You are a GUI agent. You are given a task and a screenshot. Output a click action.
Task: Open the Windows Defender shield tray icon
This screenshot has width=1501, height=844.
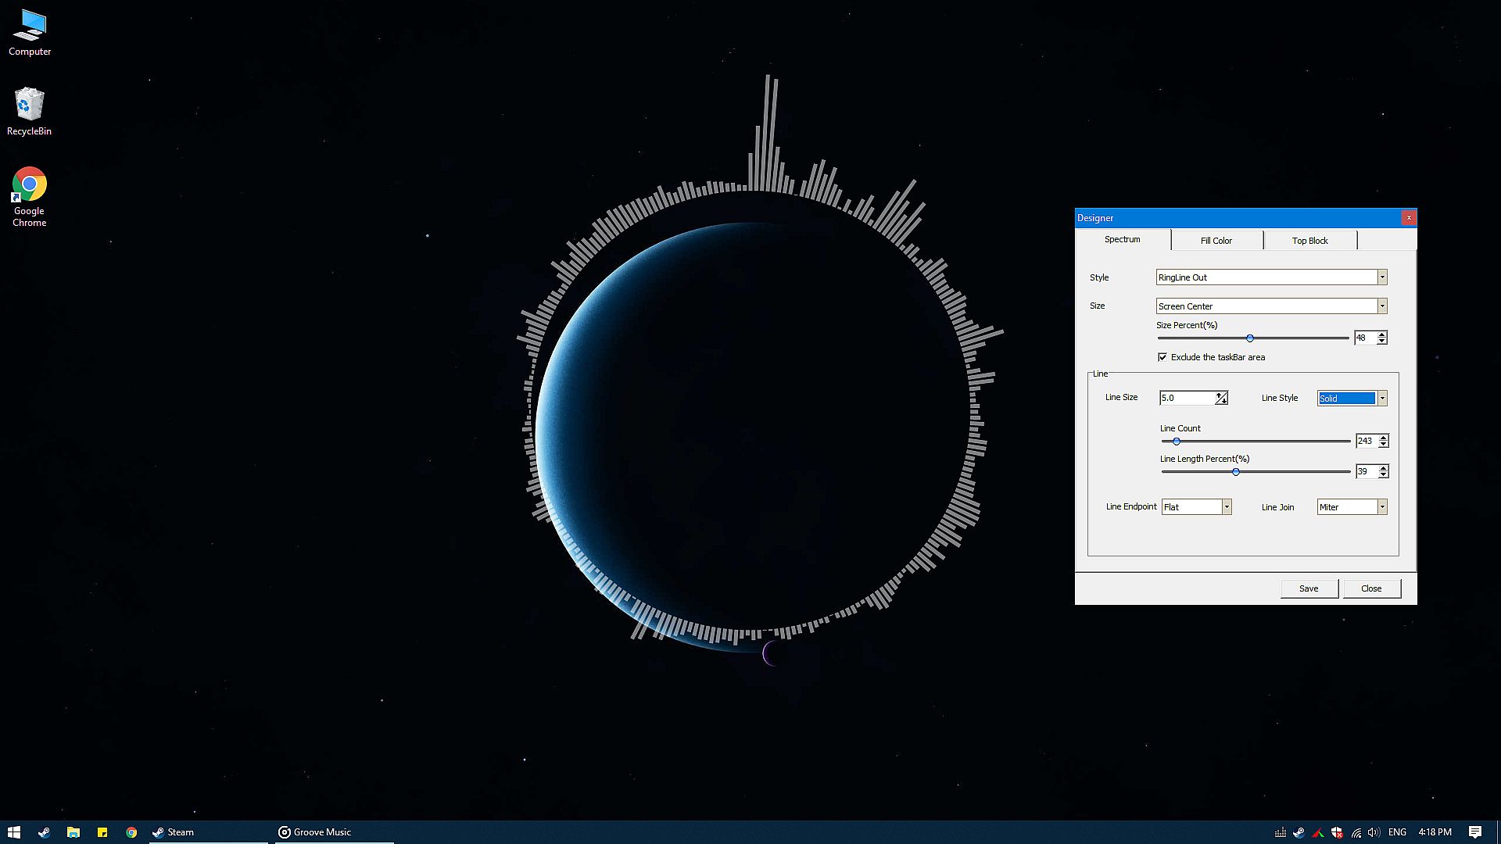pos(1337,832)
